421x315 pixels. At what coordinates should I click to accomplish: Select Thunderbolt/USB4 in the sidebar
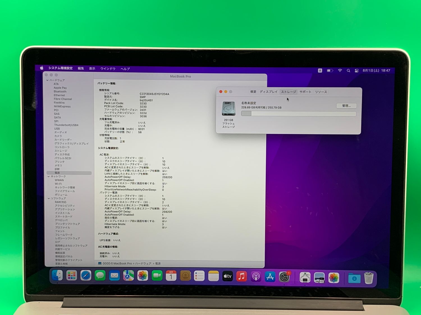pos(66,125)
